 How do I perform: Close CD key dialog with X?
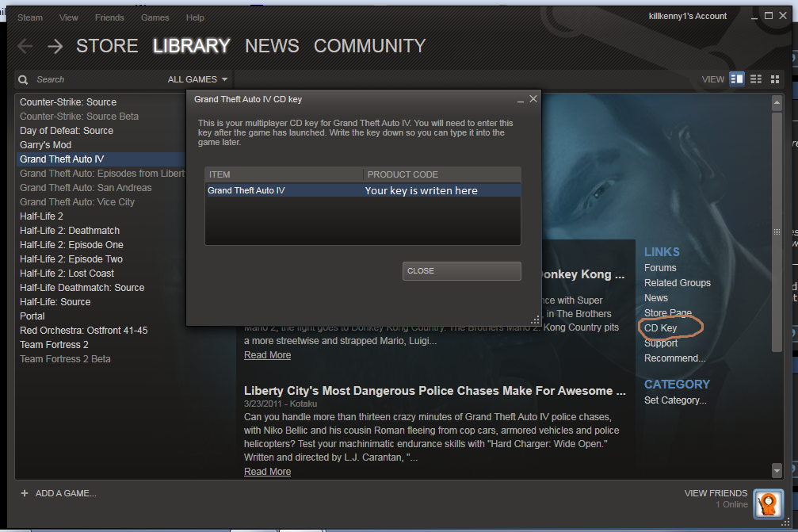pos(533,99)
